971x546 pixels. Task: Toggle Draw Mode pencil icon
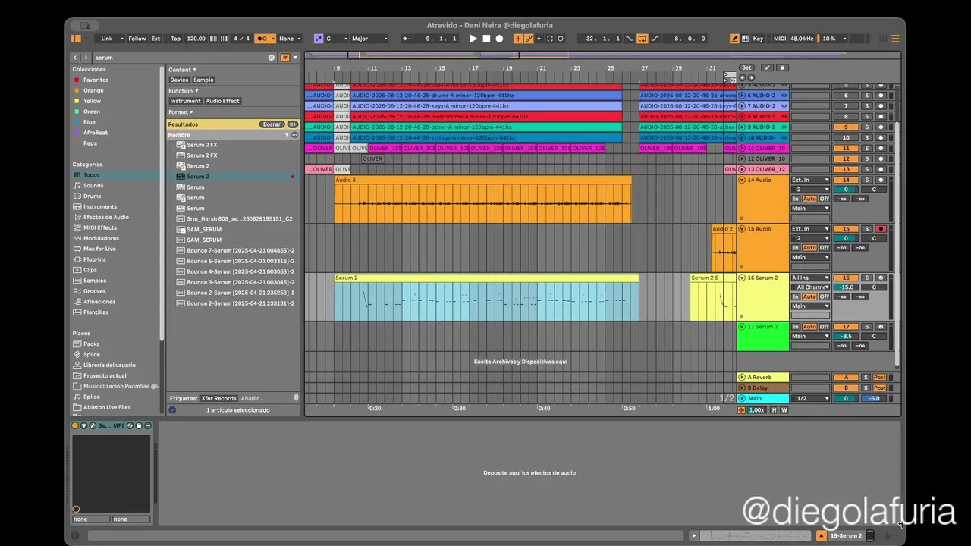coord(734,39)
